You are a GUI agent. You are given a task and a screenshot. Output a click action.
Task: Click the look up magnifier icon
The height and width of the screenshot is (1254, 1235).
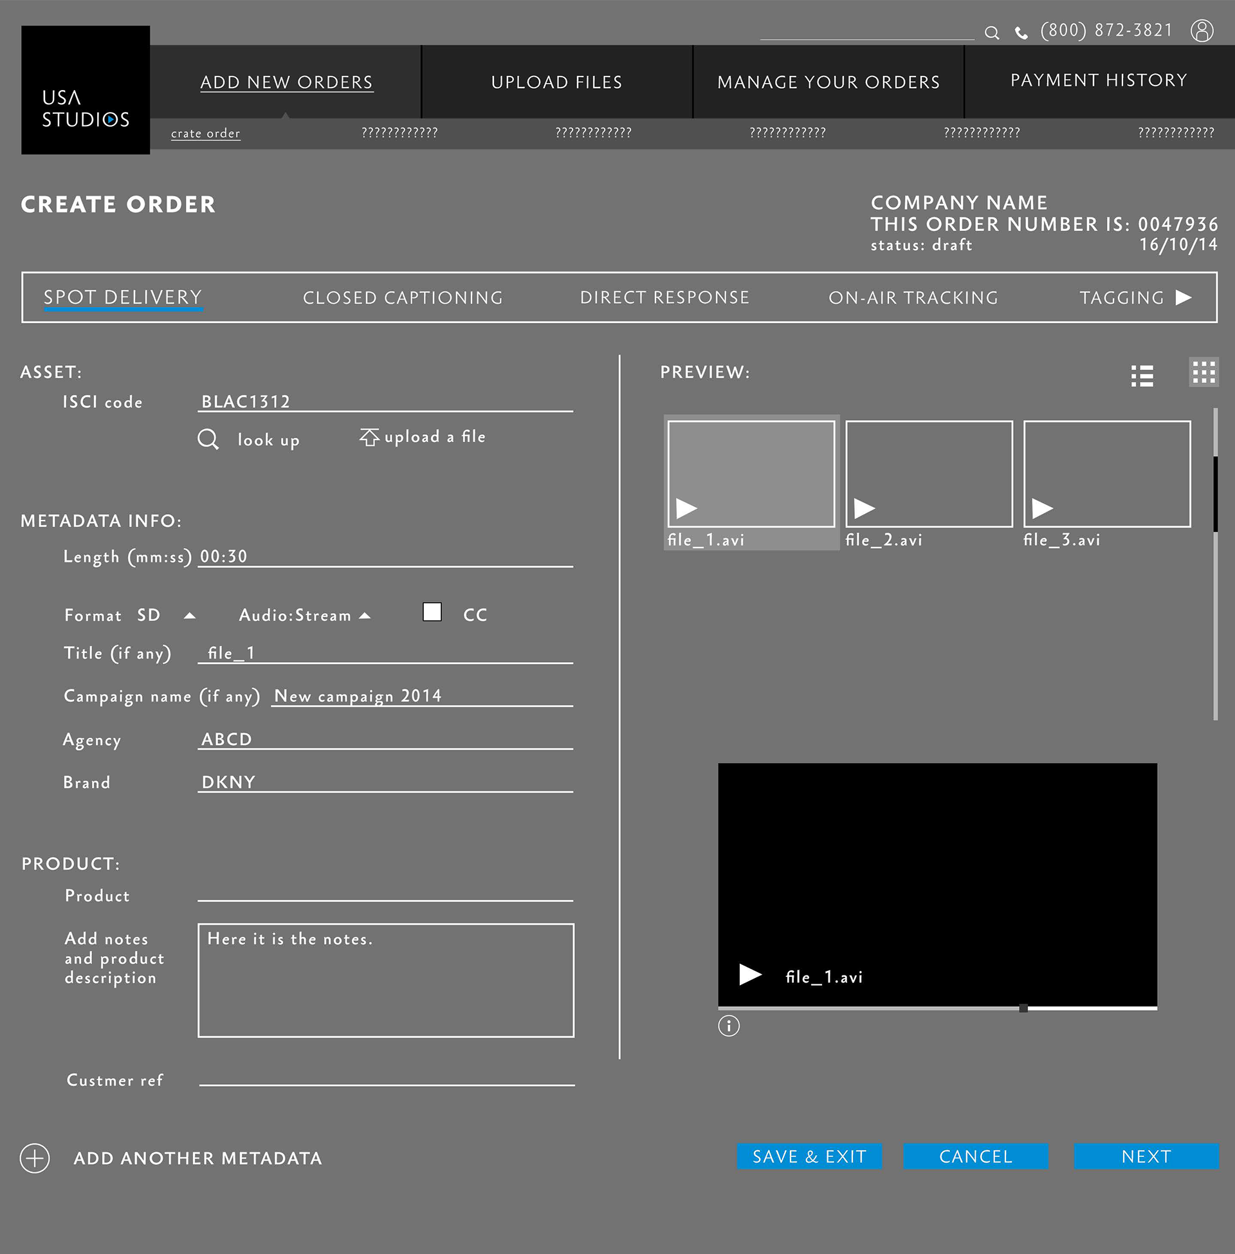pyautogui.click(x=208, y=439)
